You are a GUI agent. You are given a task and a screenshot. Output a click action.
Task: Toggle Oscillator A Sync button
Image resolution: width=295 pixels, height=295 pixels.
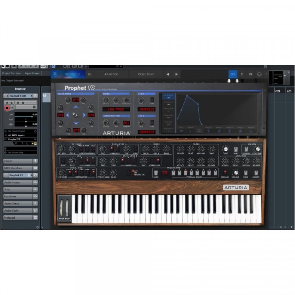click(x=136, y=149)
